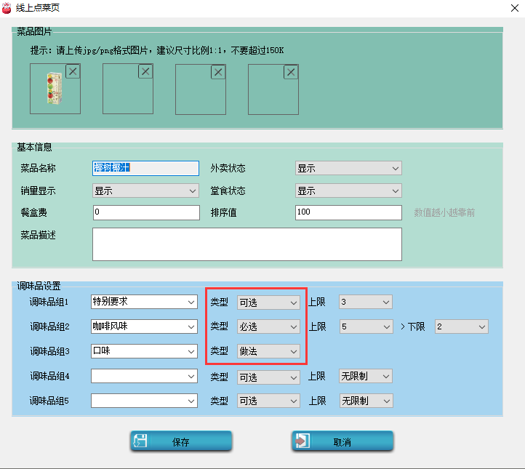
Task: Open the empty 调味品组5 dropdown
Action: pyautogui.click(x=144, y=401)
